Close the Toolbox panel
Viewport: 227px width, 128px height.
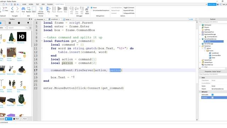tap(32, 19)
